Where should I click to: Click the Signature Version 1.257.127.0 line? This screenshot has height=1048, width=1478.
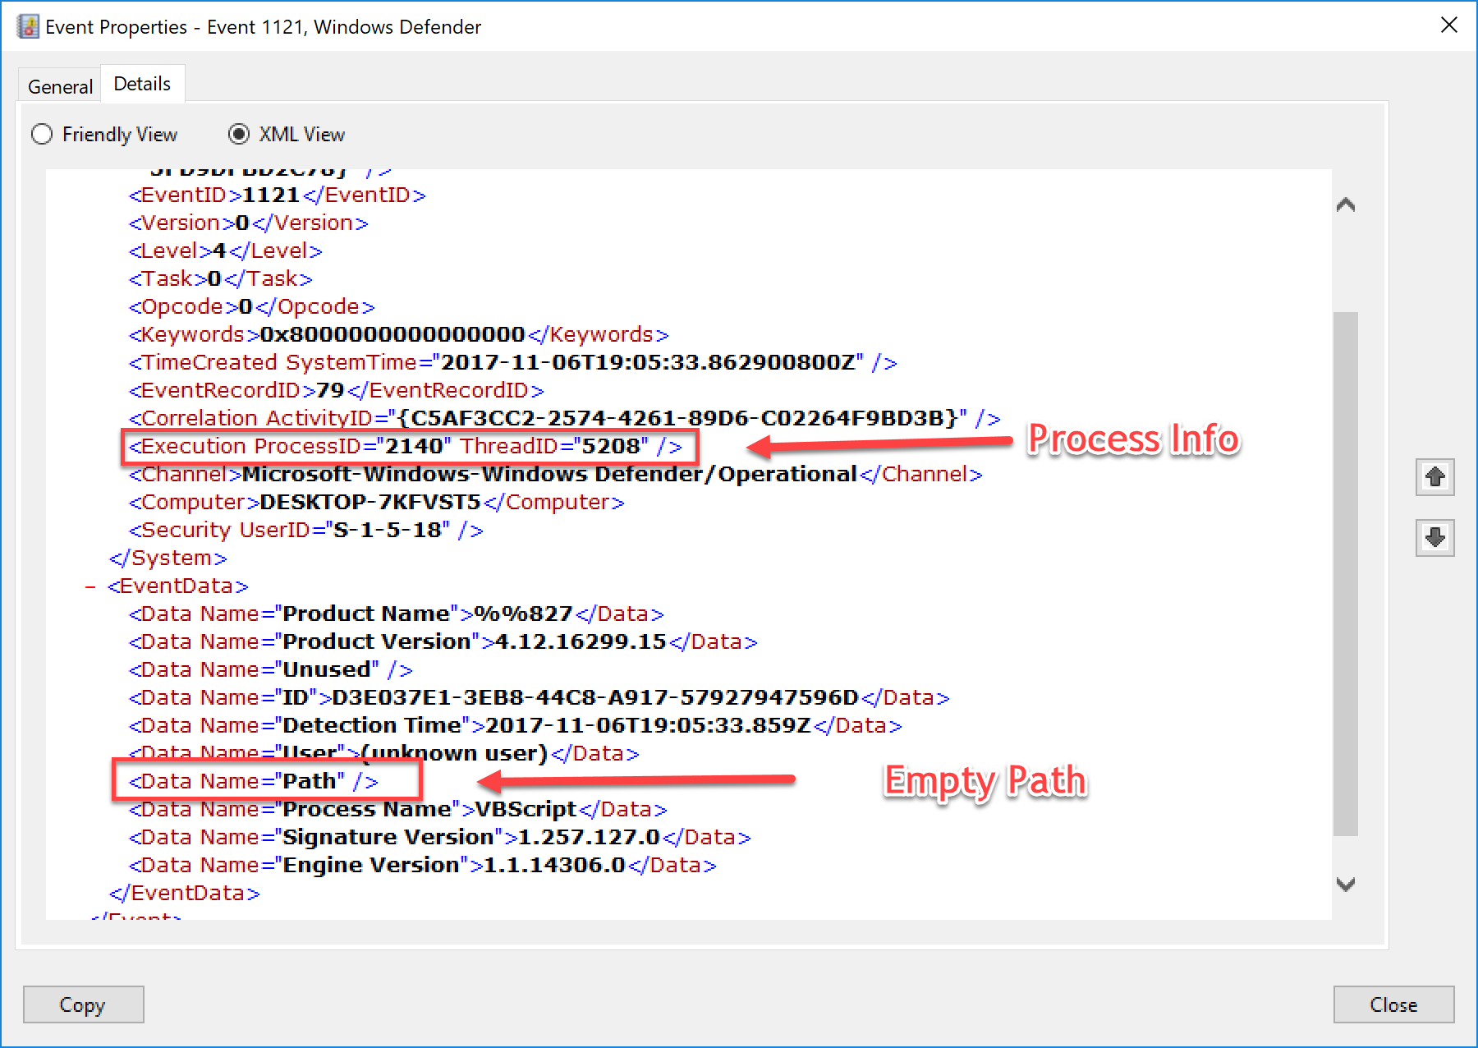440,838
